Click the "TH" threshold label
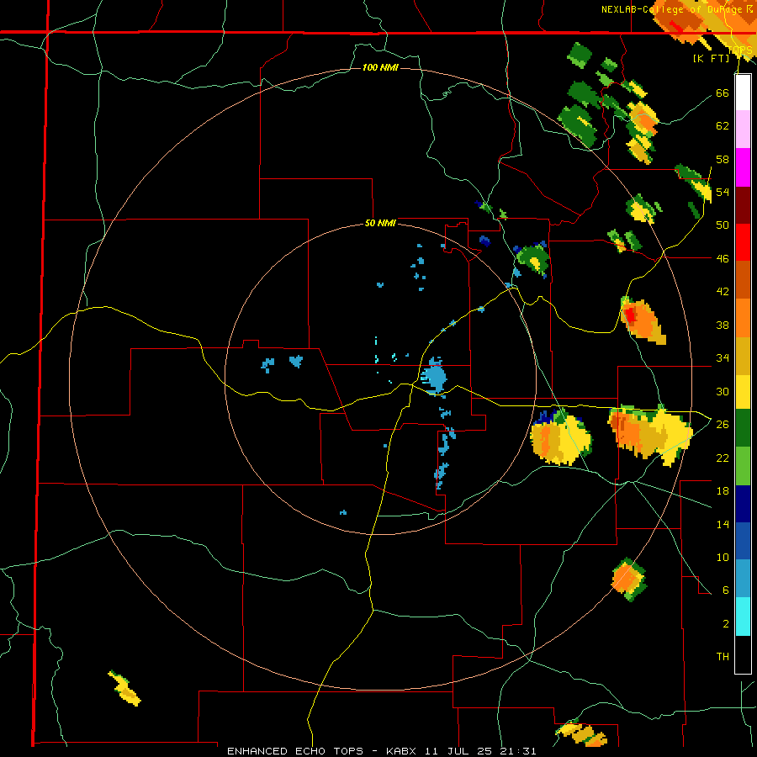The height and width of the screenshot is (757, 757). coord(723,657)
